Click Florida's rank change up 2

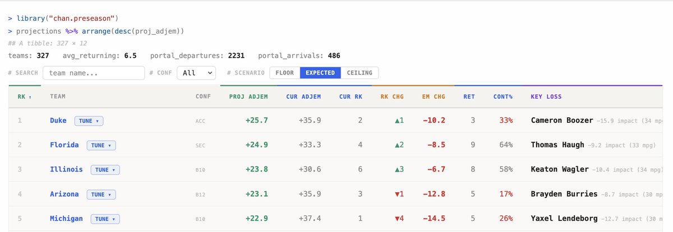click(x=399, y=145)
